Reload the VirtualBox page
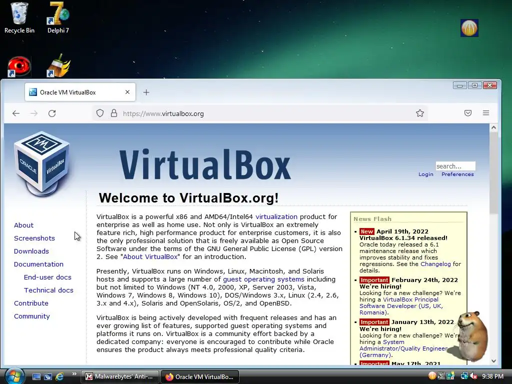This screenshot has width=512, height=384. tap(52, 113)
